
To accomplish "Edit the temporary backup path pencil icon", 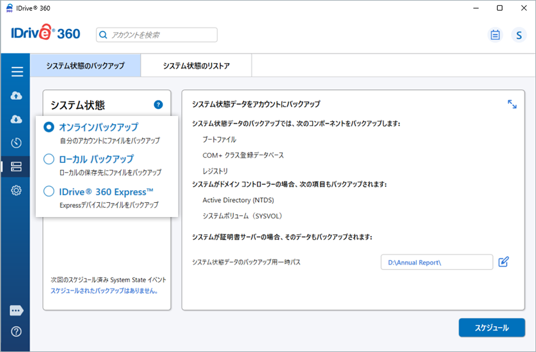I will (503, 262).
